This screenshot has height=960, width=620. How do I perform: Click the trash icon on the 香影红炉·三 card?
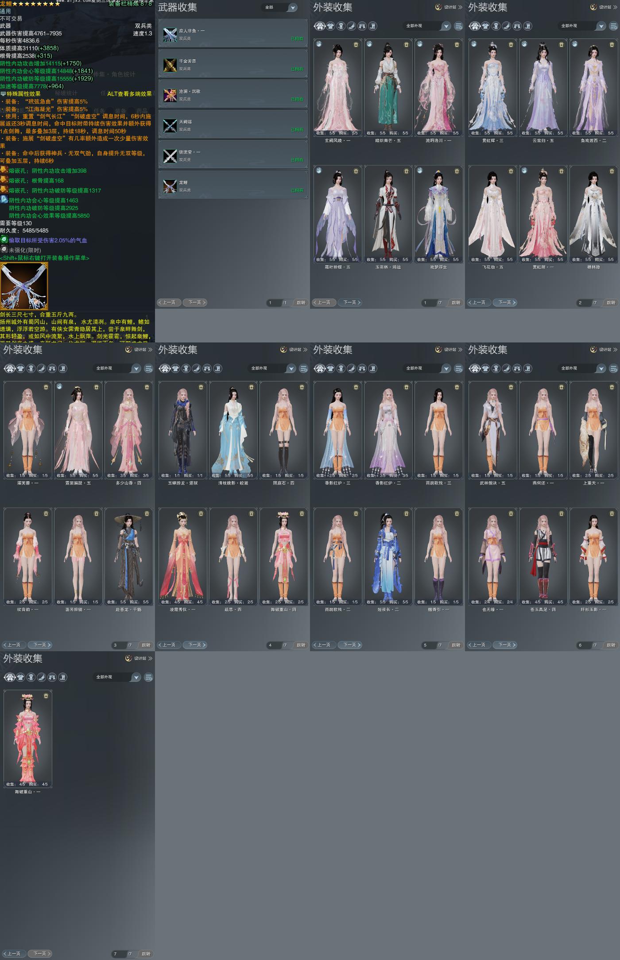click(356, 387)
